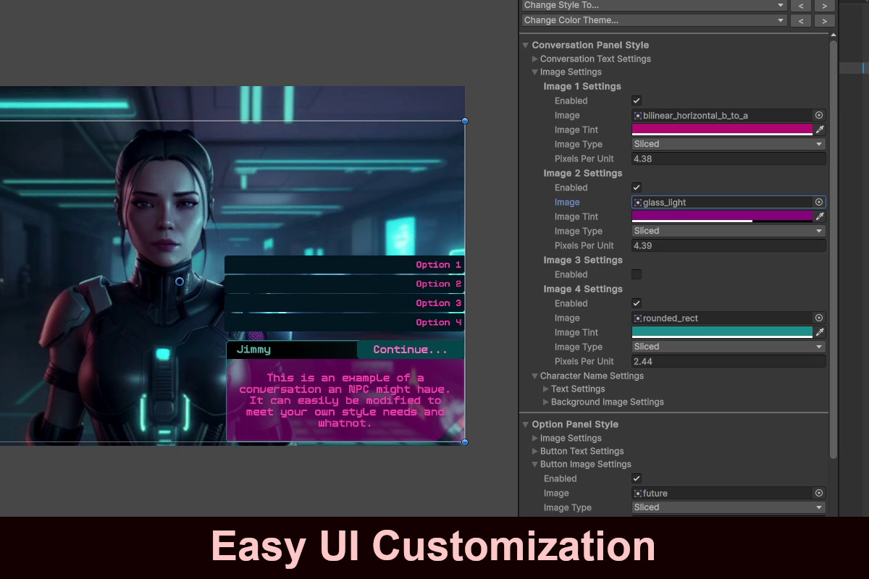Screen dimensions: 869x579
Task: Click the Jimmy character name label
Action: [x=253, y=350]
